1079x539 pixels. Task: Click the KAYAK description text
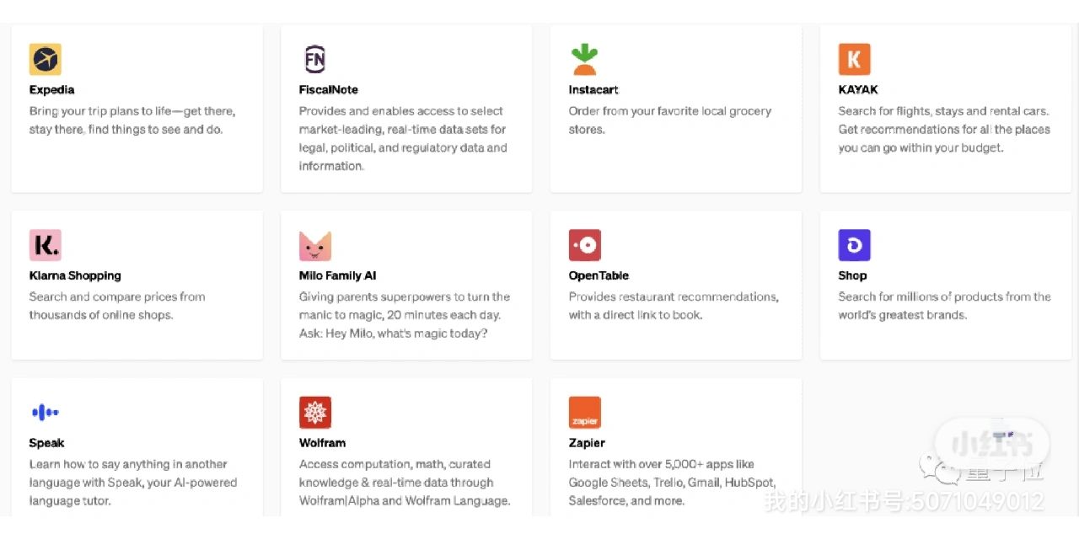(944, 129)
